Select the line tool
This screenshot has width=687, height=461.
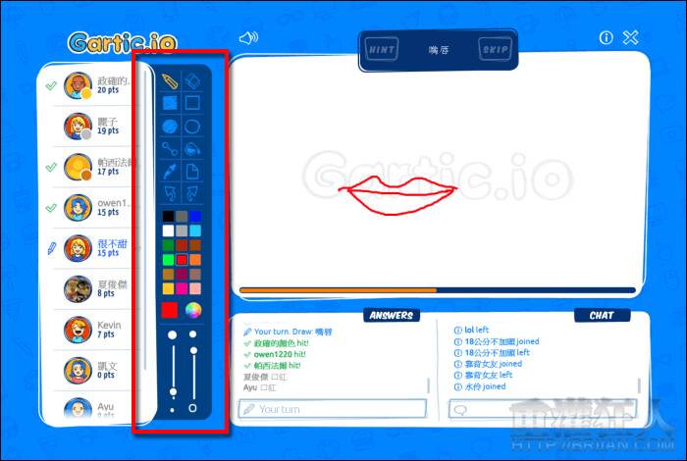170,149
